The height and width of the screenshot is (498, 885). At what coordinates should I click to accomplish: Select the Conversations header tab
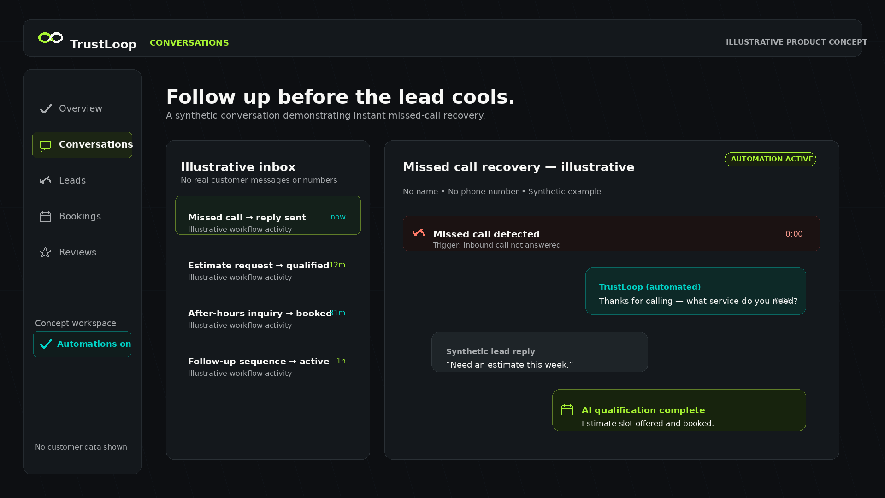pos(189,42)
